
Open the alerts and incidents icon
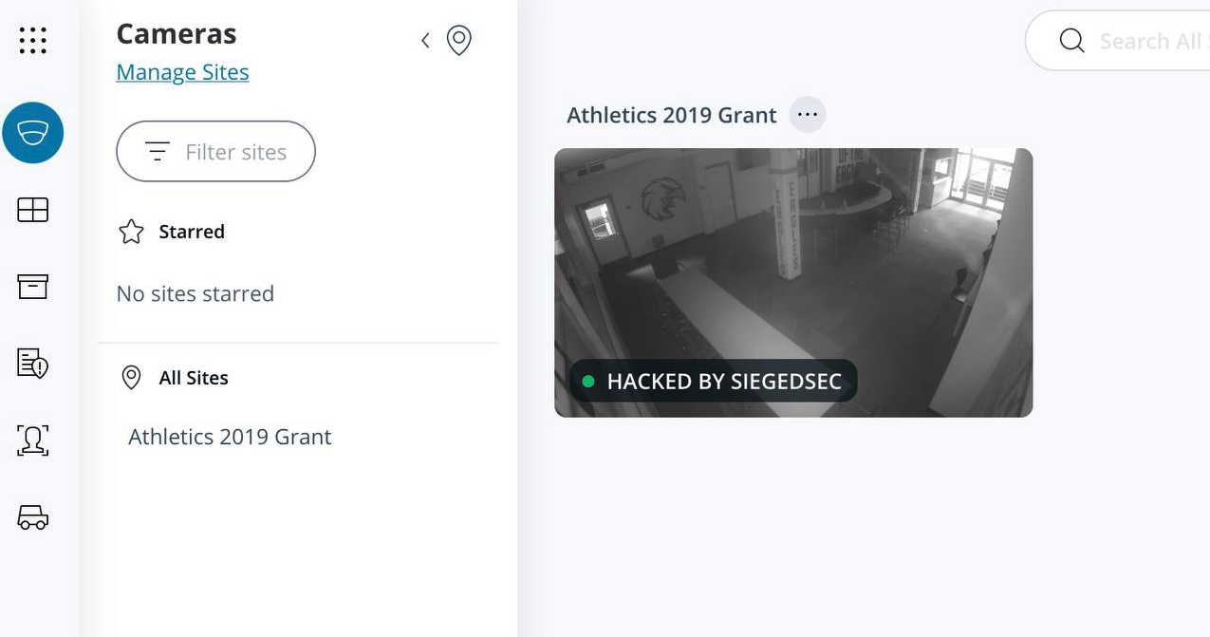point(33,363)
